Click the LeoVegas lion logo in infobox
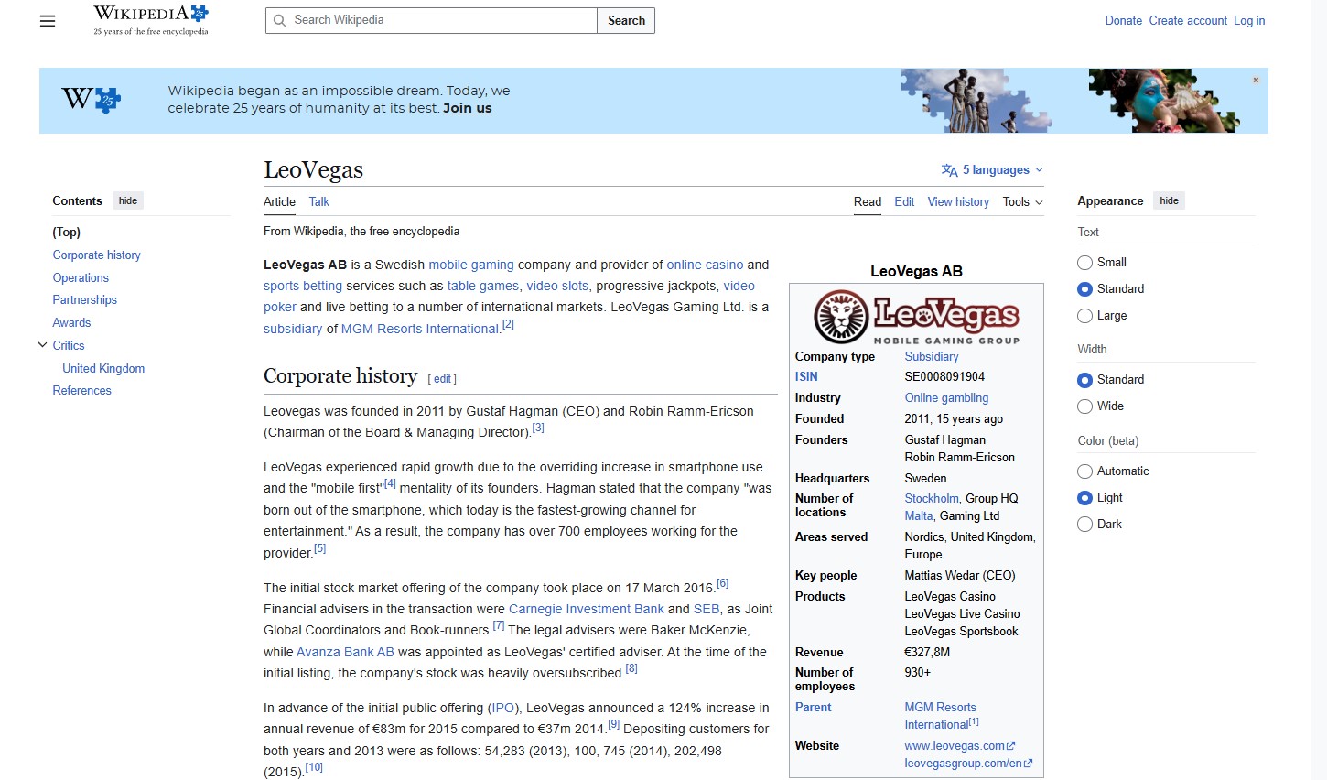The height and width of the screenshot is (780, 1327). (x=839, y=316)
